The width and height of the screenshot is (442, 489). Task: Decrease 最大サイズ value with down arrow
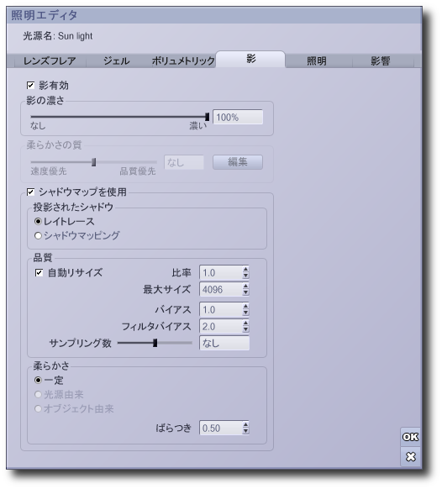coord(245,292)
